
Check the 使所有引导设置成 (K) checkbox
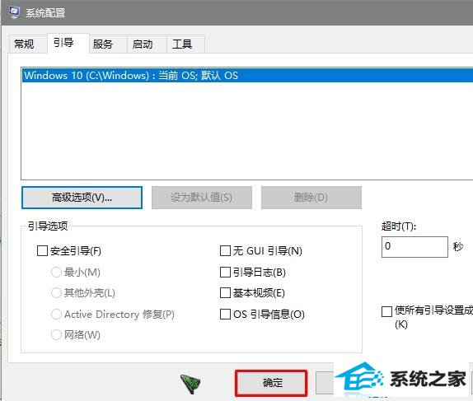tap(386, 311)
